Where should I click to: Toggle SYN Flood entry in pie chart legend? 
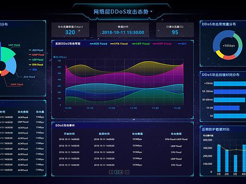tap(36, 65)
